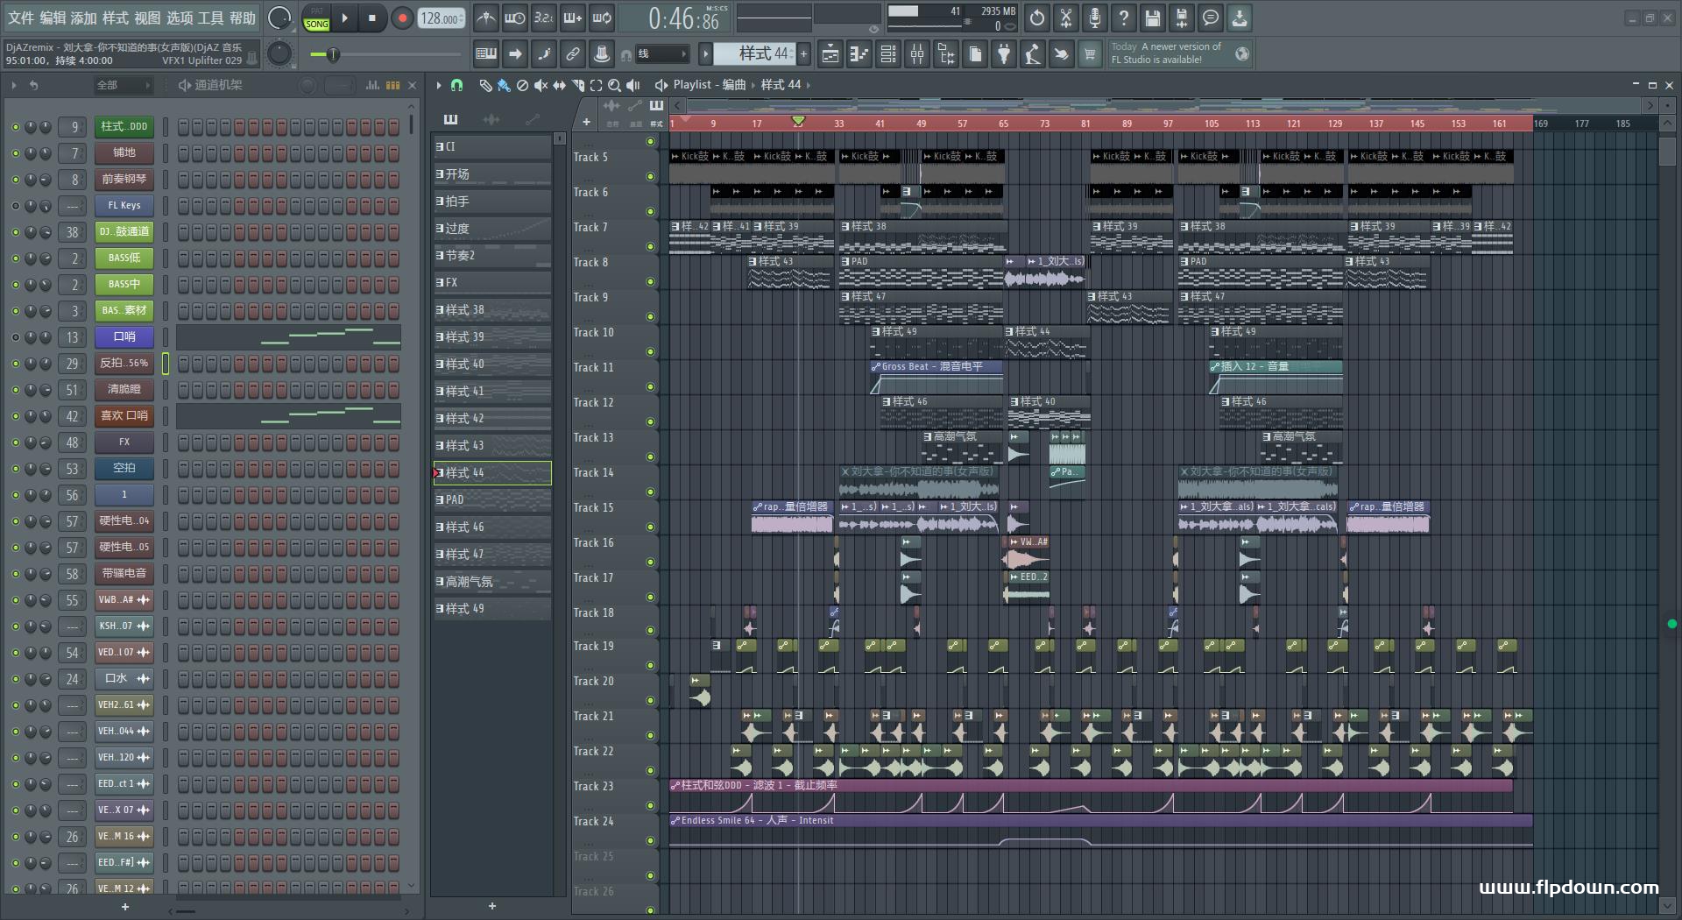
Task: Click the 128.000 tempo field
Action: [441, 18]
